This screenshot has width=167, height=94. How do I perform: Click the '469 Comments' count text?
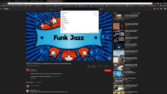(30, 83)
